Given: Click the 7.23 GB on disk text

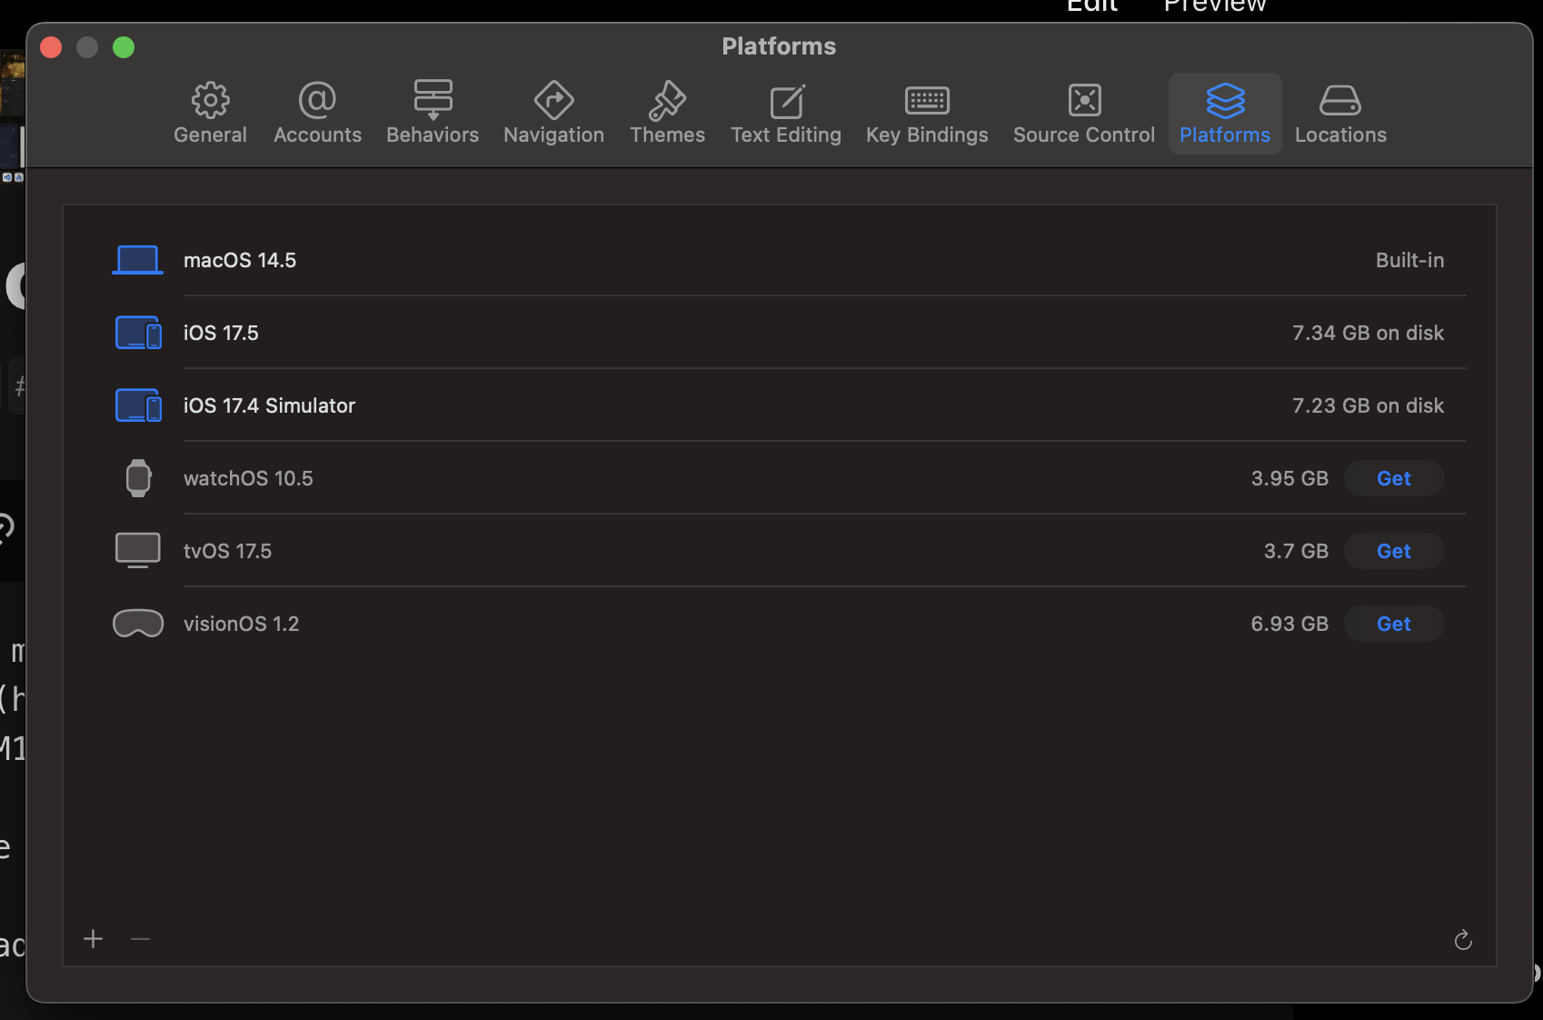Looking at the screenshot, I should point(1368,405).
